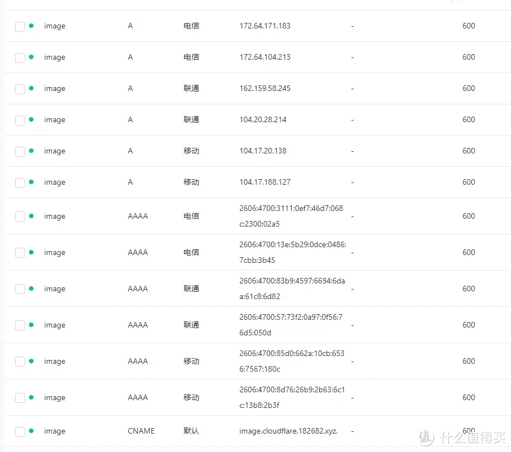Viewport: 511px width, 452px height.
Task: Click the value image.cloudflare.182682.xyz.
Action: (288, 431)
